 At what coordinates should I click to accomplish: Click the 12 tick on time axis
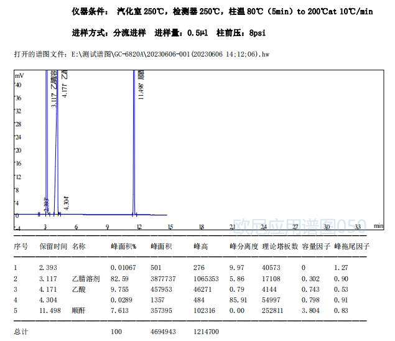coord(139,227)
